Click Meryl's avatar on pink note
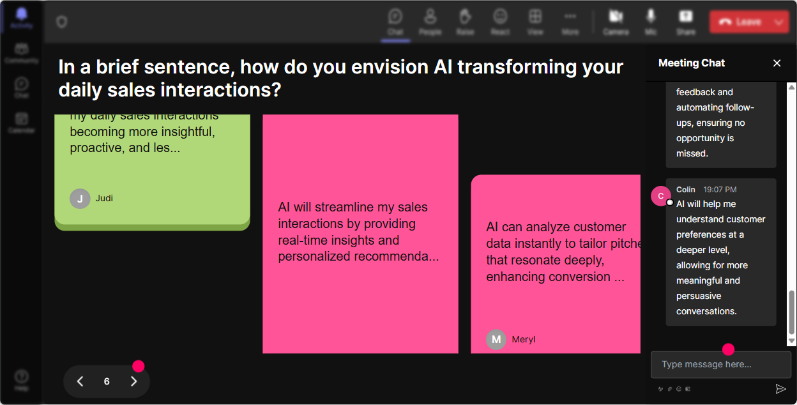 click(x=496, y=340)
